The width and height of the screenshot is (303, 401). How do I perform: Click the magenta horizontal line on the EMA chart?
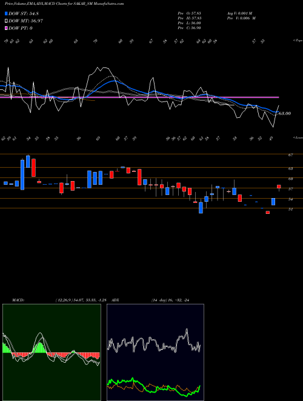[139, 97]
